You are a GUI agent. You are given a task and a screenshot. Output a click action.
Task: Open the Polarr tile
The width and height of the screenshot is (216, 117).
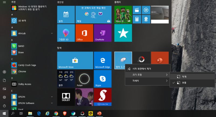(x=84, y=79)
